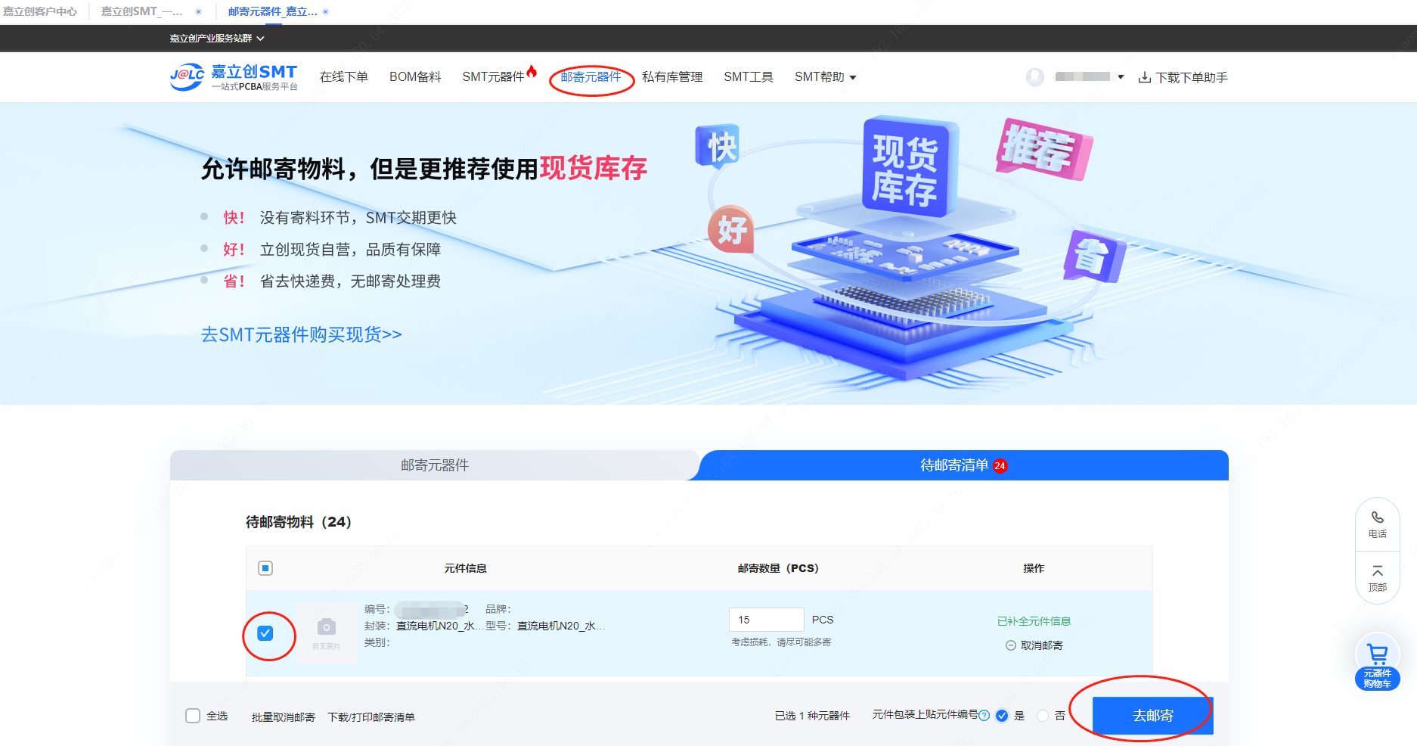
Task: Click the 去邮寄 button
Action: pos(1152,716)
